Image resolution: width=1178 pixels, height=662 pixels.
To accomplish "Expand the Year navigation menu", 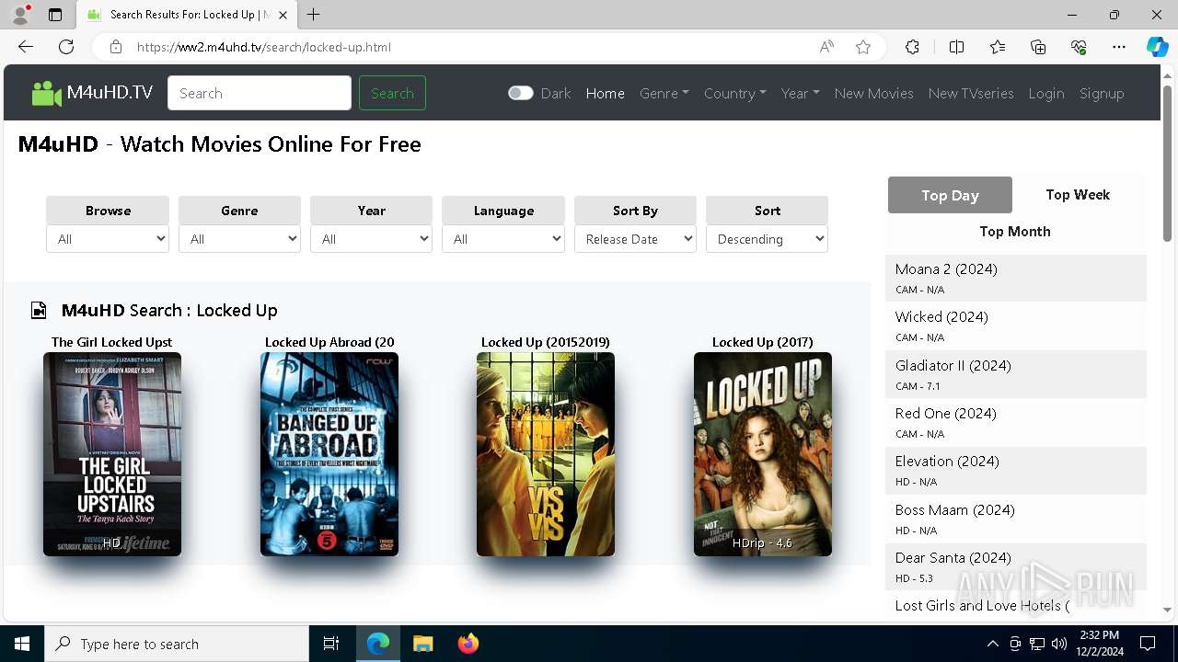I will (801, 93).
